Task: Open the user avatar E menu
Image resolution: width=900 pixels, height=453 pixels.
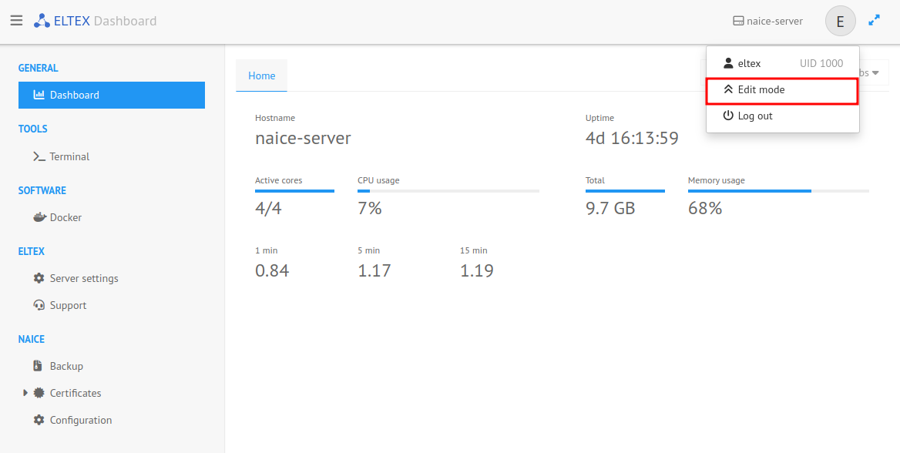Action: tap(840, 22)
